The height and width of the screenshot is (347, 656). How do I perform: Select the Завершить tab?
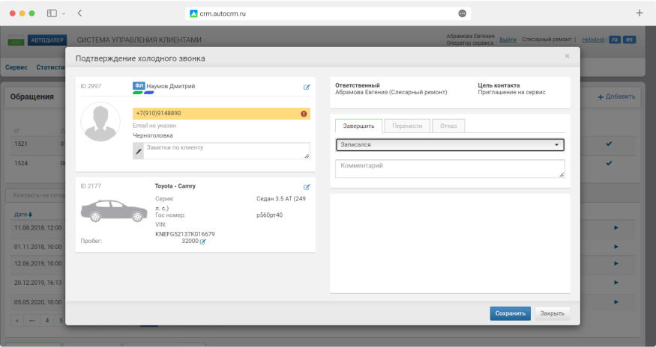pos(358,126)
